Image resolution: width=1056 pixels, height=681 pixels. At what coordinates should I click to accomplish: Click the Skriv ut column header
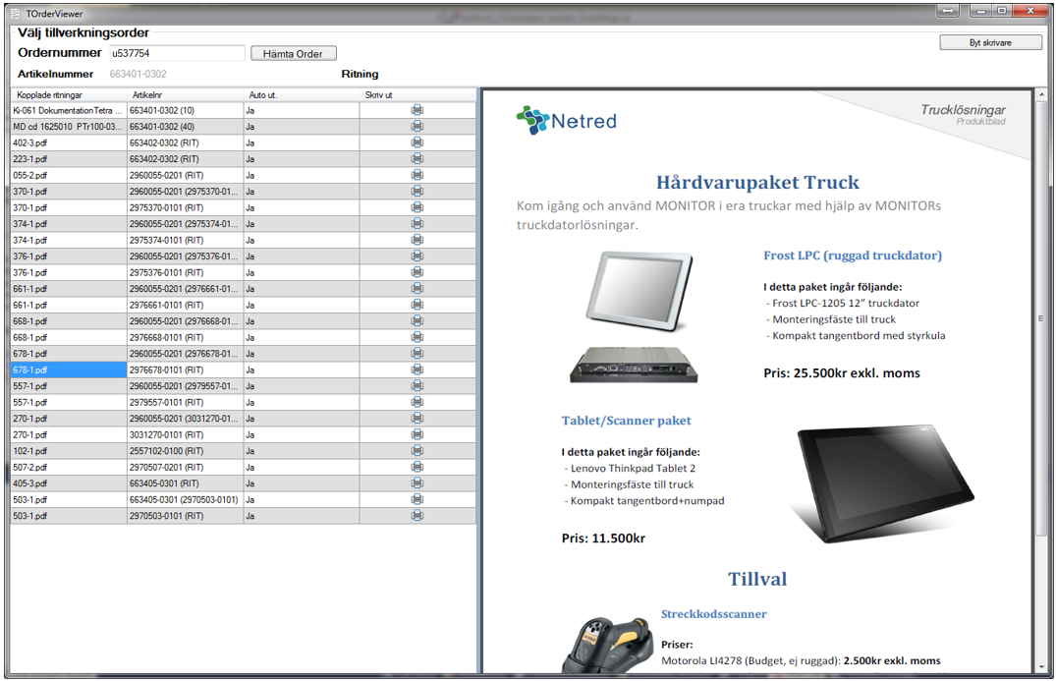point(417,95)
